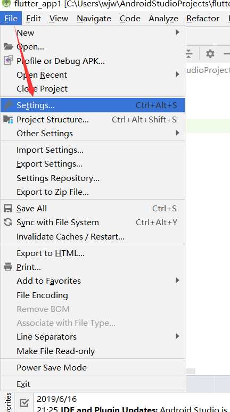The width and height of the screenshot is (230, 412).
Task: Click the Save All floppy disk icon
Action: pos(8,208)
